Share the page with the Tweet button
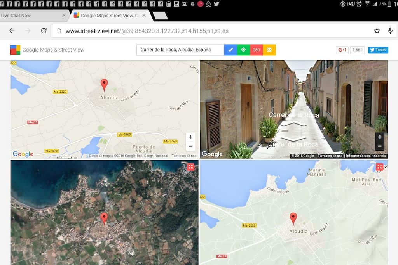Screen dimensions: 398x265 (378, 50)
